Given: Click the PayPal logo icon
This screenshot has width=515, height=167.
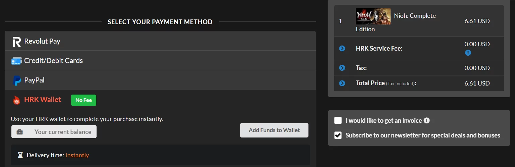Looking at the screenshot, I should coord(17,80).
